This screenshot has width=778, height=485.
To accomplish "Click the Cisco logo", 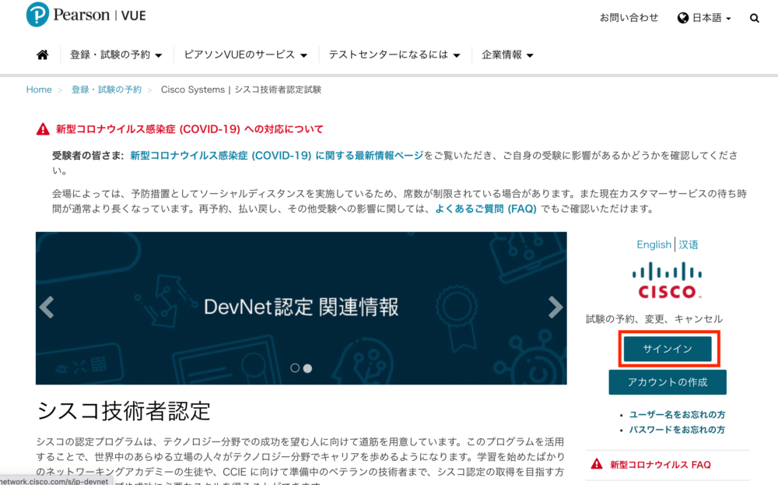I will click(x=667, y=280).
